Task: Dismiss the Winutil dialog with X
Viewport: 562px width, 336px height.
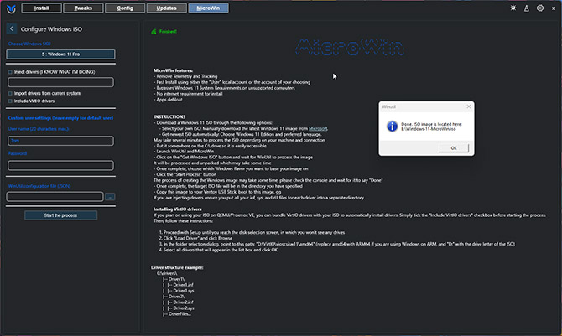Action: pyautogui.click(x=467, y=106)
